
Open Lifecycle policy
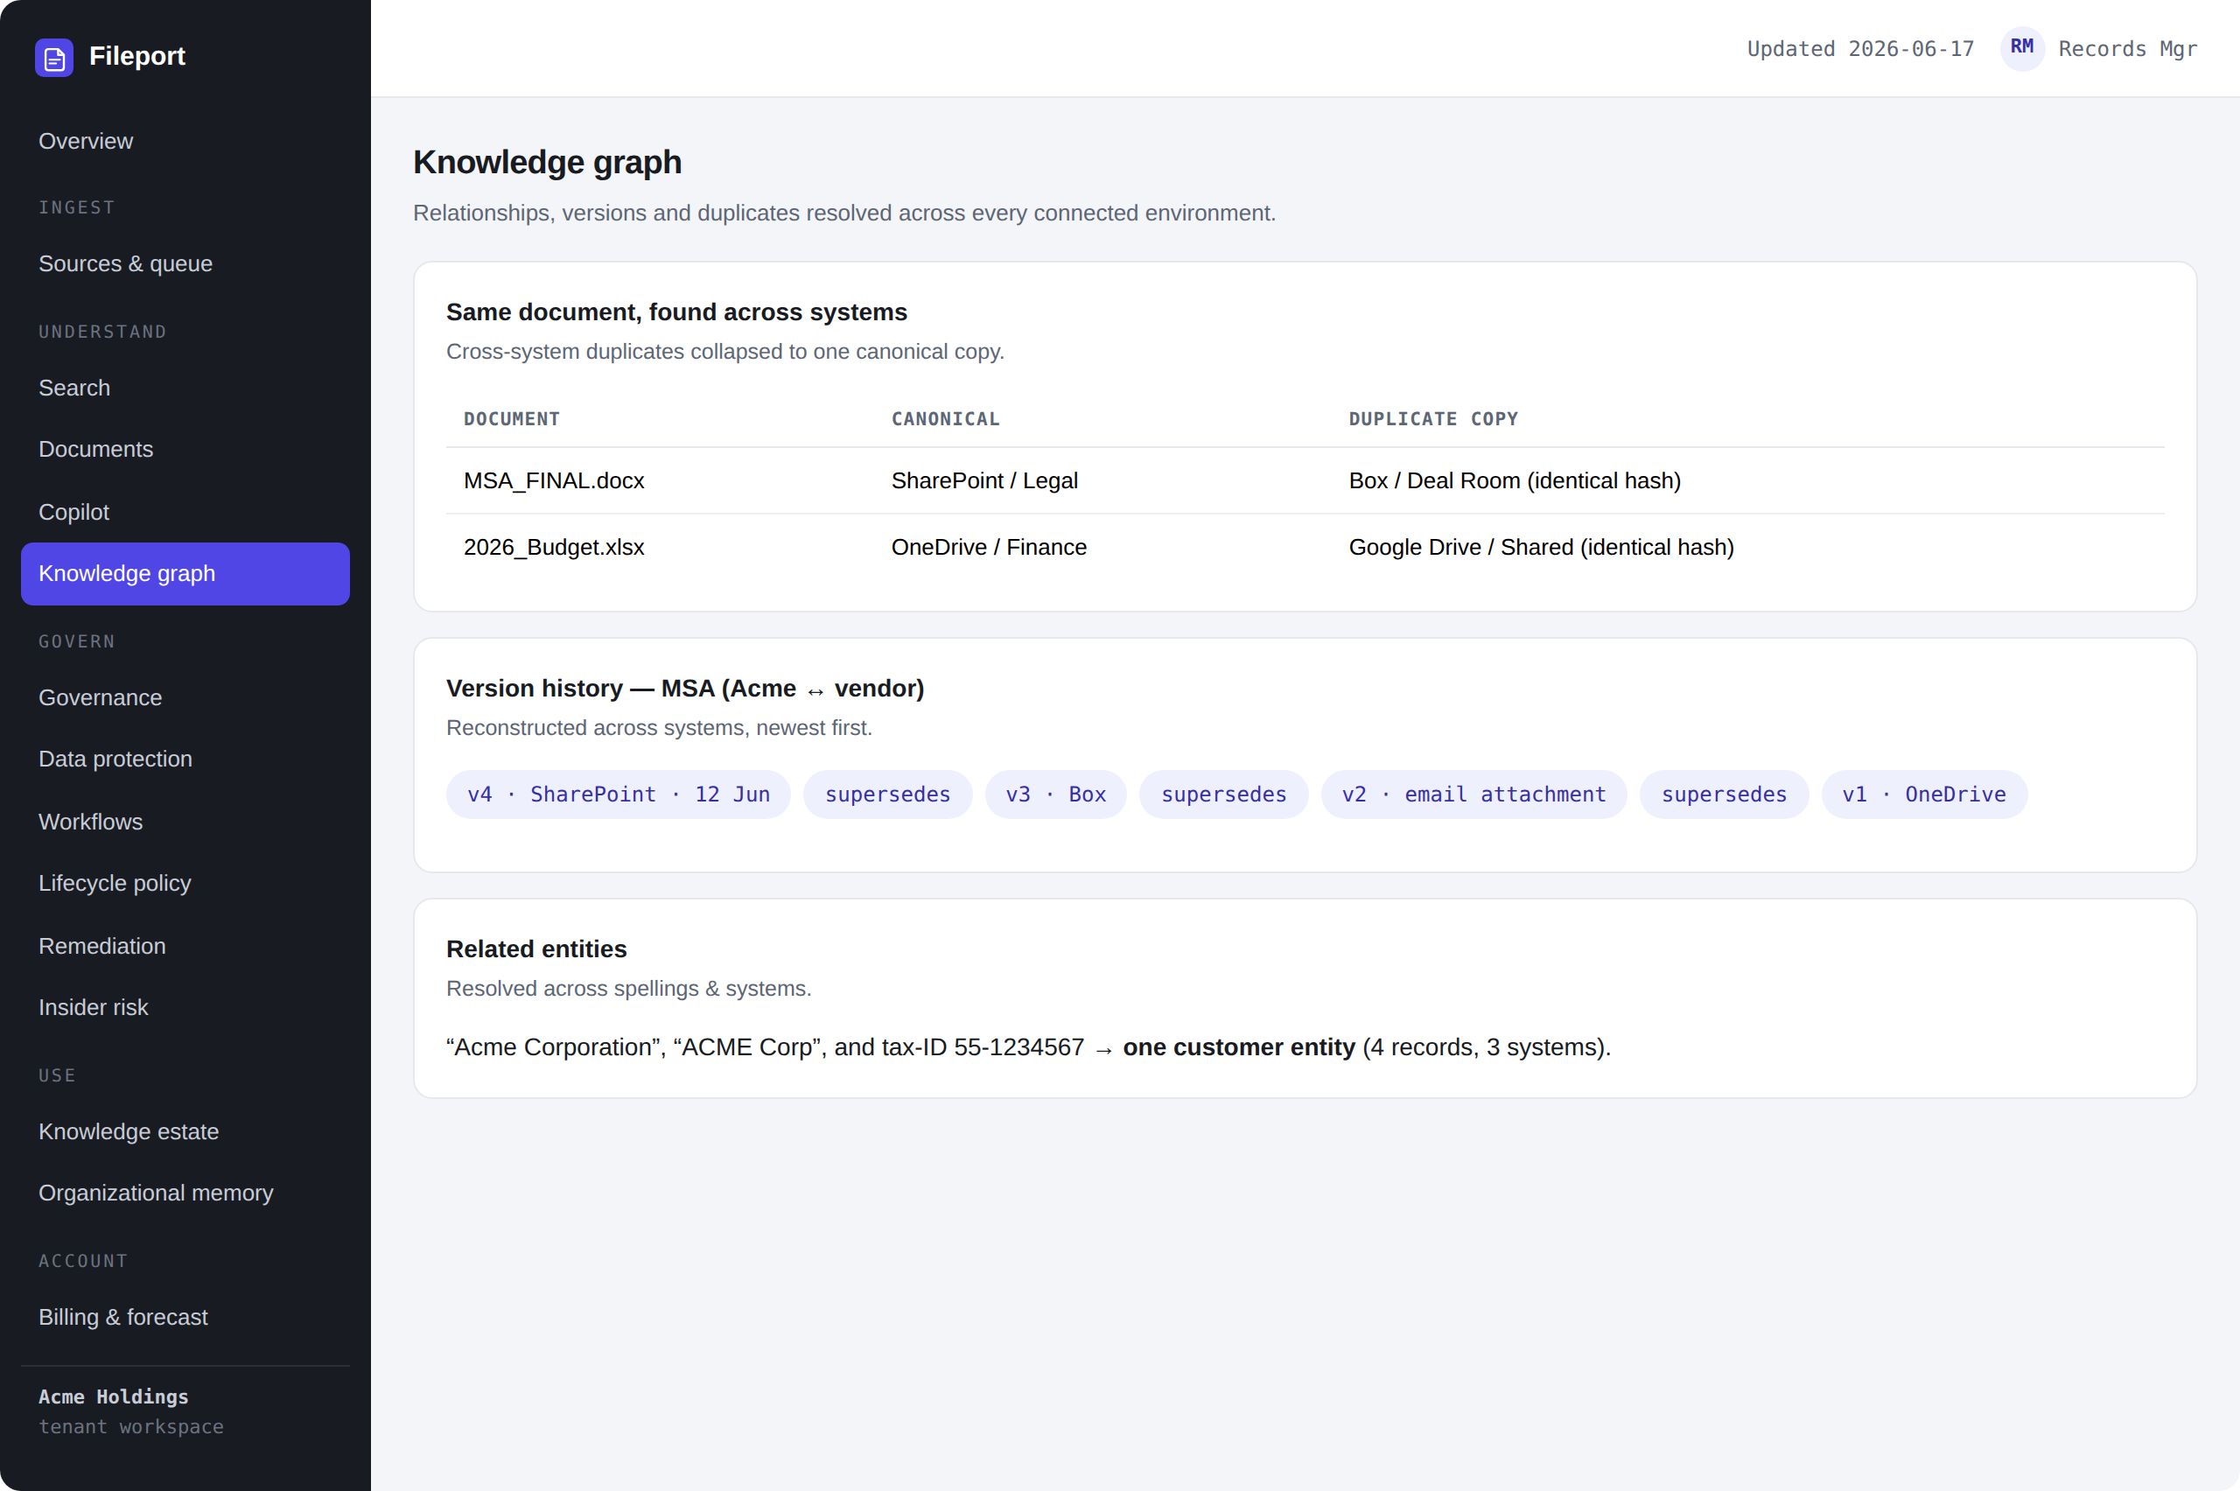[185, 882]
